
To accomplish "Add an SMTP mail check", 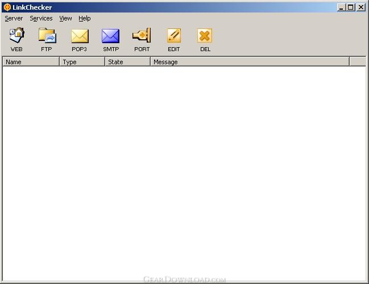I will [x=111, y=39].
